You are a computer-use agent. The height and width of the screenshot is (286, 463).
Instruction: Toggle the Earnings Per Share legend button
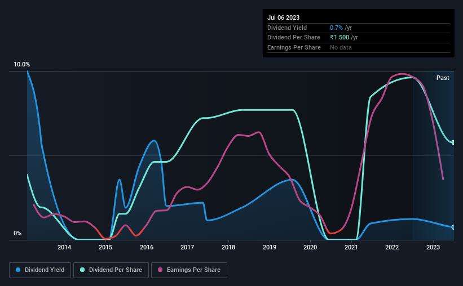189,270
